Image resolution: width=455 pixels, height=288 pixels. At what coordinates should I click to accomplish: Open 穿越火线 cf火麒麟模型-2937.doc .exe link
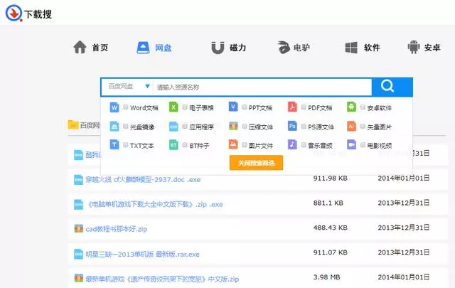(x=143, y=180)
